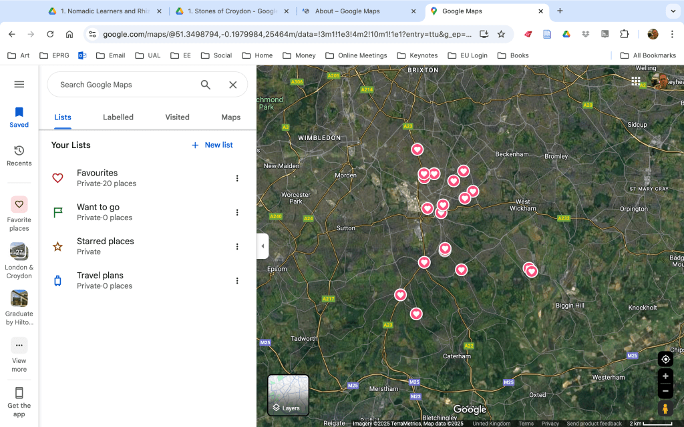
Task: Collapse the side panel with arrow handle
Action: click(263, 246)
